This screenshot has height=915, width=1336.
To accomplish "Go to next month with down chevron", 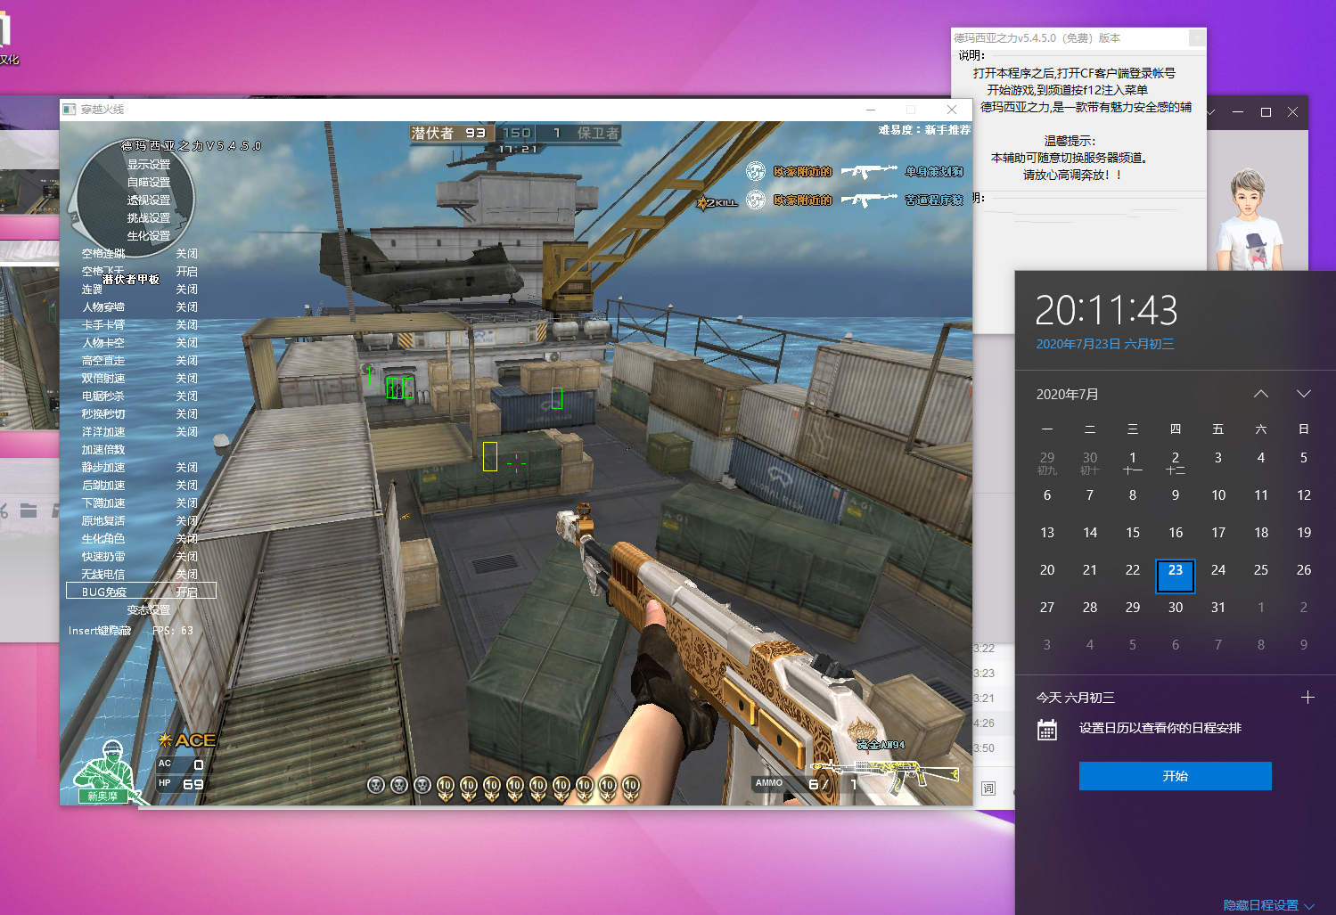I will pyautogui.click(x=1303, y=394).
